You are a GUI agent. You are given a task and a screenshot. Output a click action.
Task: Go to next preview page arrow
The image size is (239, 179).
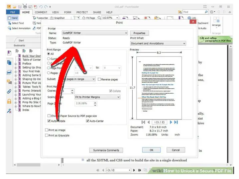[x=171, y=122]
